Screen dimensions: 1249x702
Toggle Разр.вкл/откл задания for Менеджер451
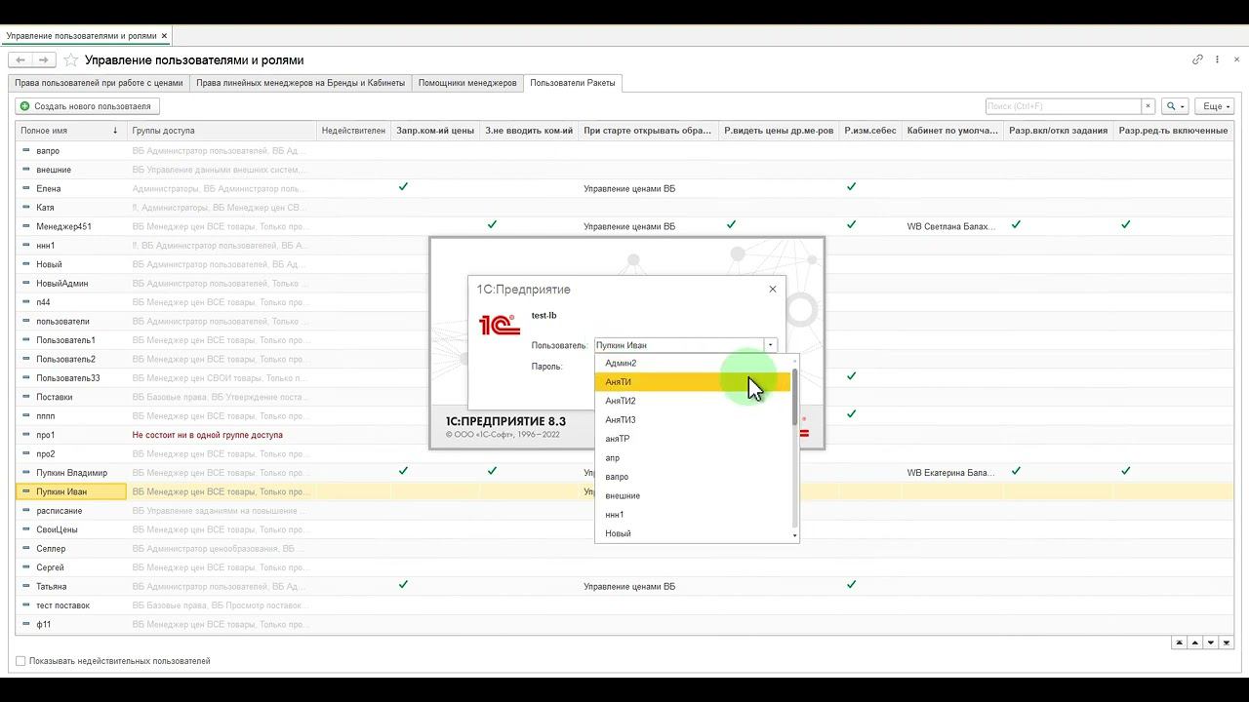(1016, 224)
